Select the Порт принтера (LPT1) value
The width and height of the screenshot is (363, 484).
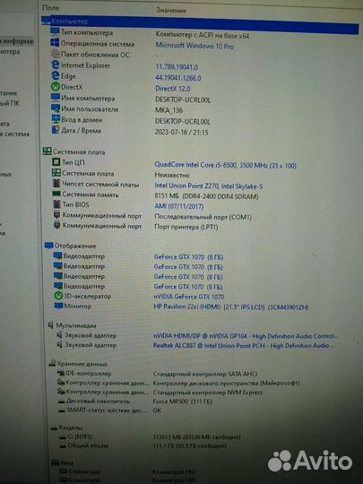tap(186, 227)
